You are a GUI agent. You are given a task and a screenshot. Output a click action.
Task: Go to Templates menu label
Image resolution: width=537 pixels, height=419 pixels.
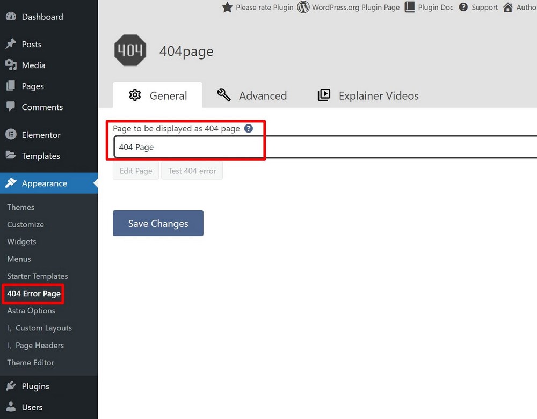tap(41, 156)
